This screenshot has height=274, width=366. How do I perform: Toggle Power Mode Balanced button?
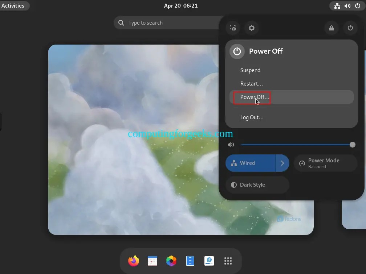tap(325, 163)
